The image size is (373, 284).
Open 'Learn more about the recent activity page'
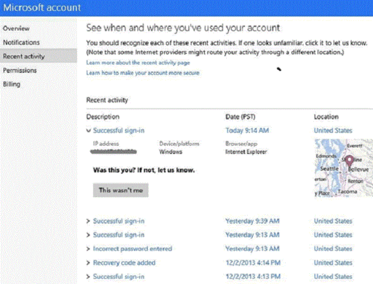point(138,63)
